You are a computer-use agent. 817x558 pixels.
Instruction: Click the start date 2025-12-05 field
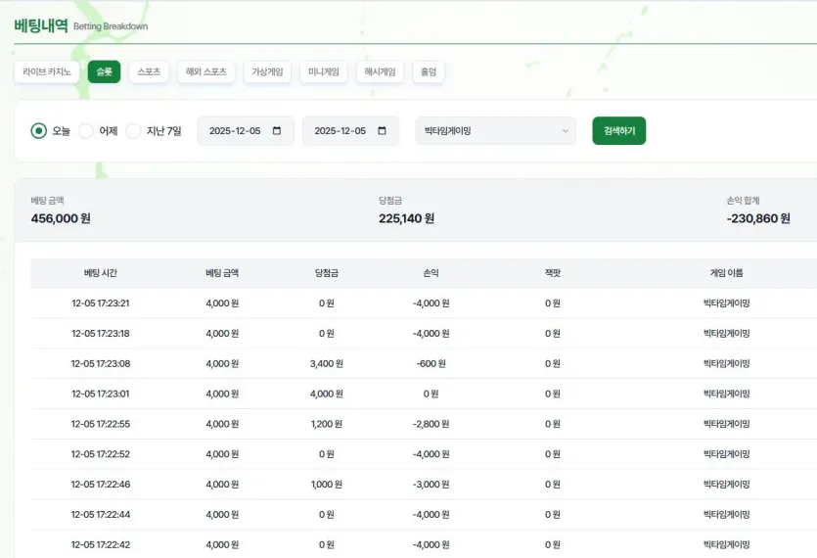tap(246, 131)
